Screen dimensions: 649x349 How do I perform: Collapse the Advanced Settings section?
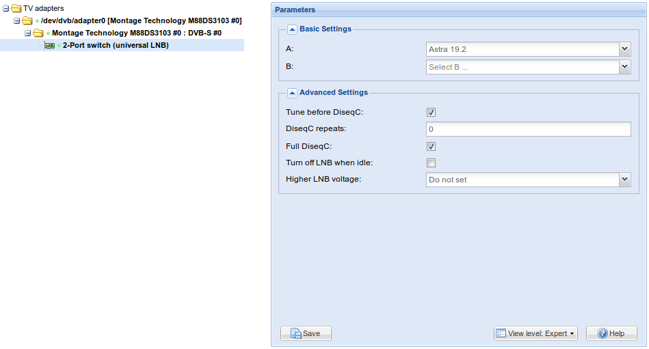292,93
